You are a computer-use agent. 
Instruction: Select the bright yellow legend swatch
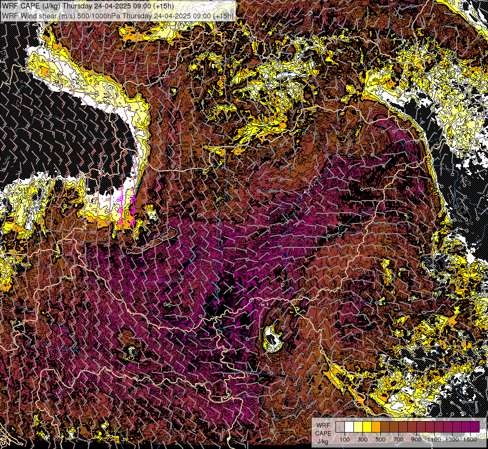pyautogui.click(x=367, y=427)
